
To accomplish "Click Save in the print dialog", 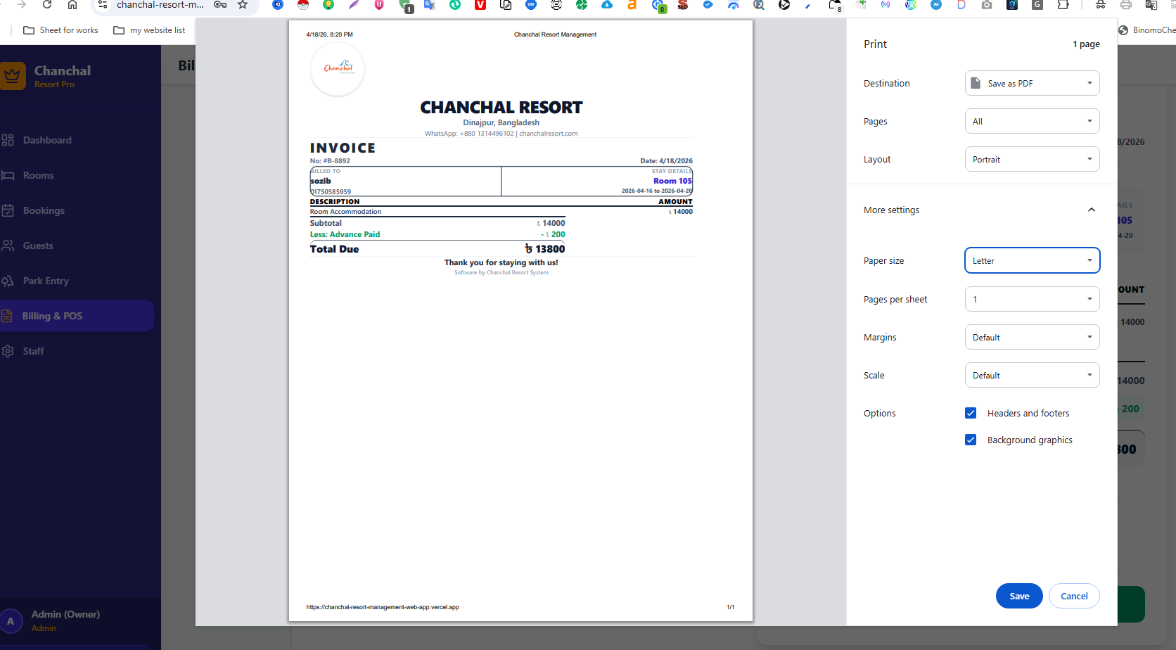I will pos(1019,596).
